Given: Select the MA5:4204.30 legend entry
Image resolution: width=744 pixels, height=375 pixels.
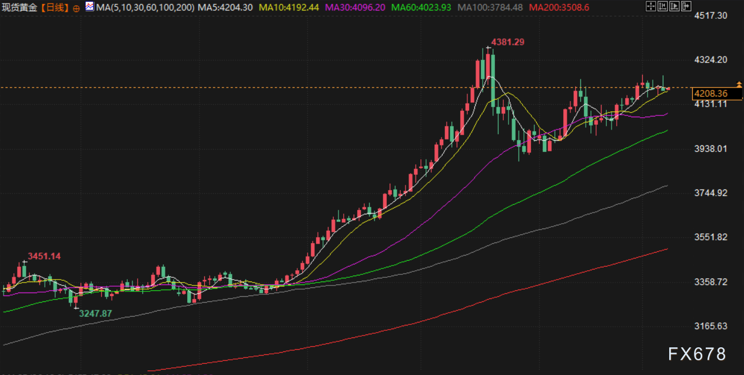Looking at the screenshot, I should (x=225, y=8).
